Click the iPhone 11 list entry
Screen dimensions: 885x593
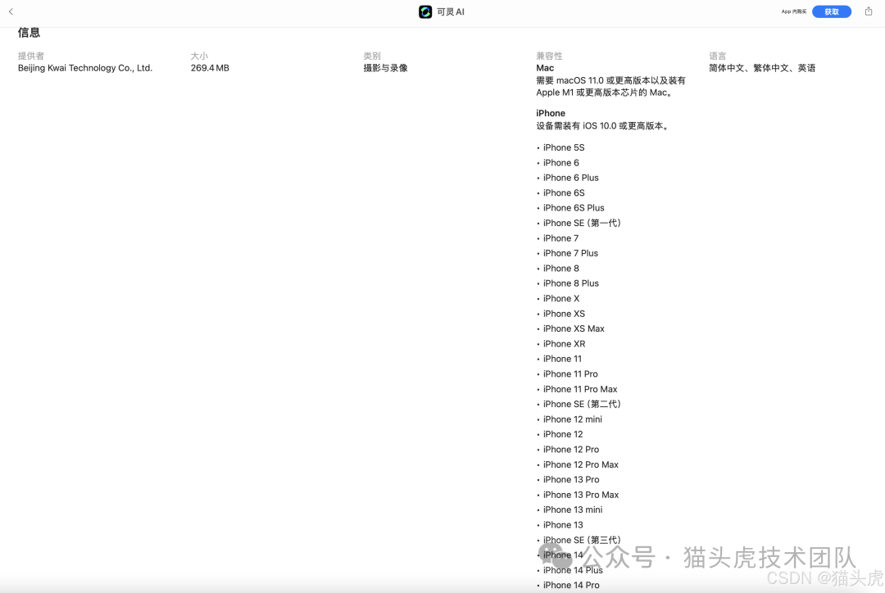(562, 359)
